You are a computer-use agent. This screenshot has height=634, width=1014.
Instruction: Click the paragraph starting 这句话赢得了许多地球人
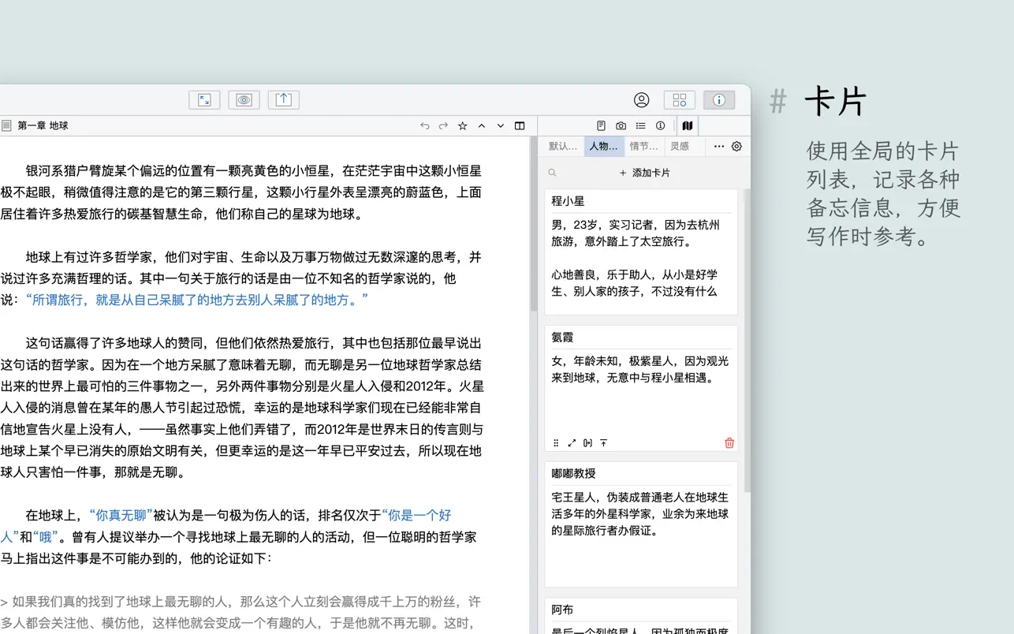coord(241,408)
